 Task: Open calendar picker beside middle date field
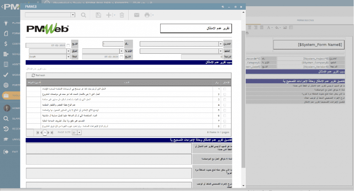tap(121, 57)
